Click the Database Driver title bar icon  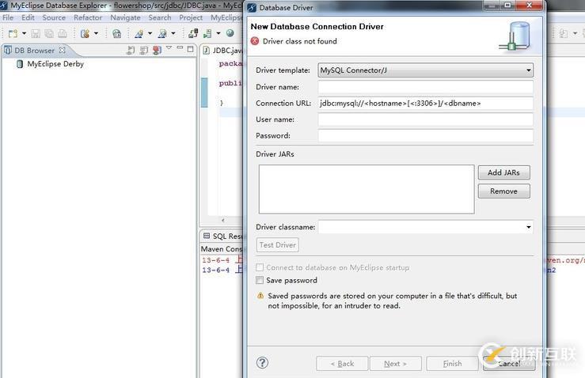[x=252, y=7]
